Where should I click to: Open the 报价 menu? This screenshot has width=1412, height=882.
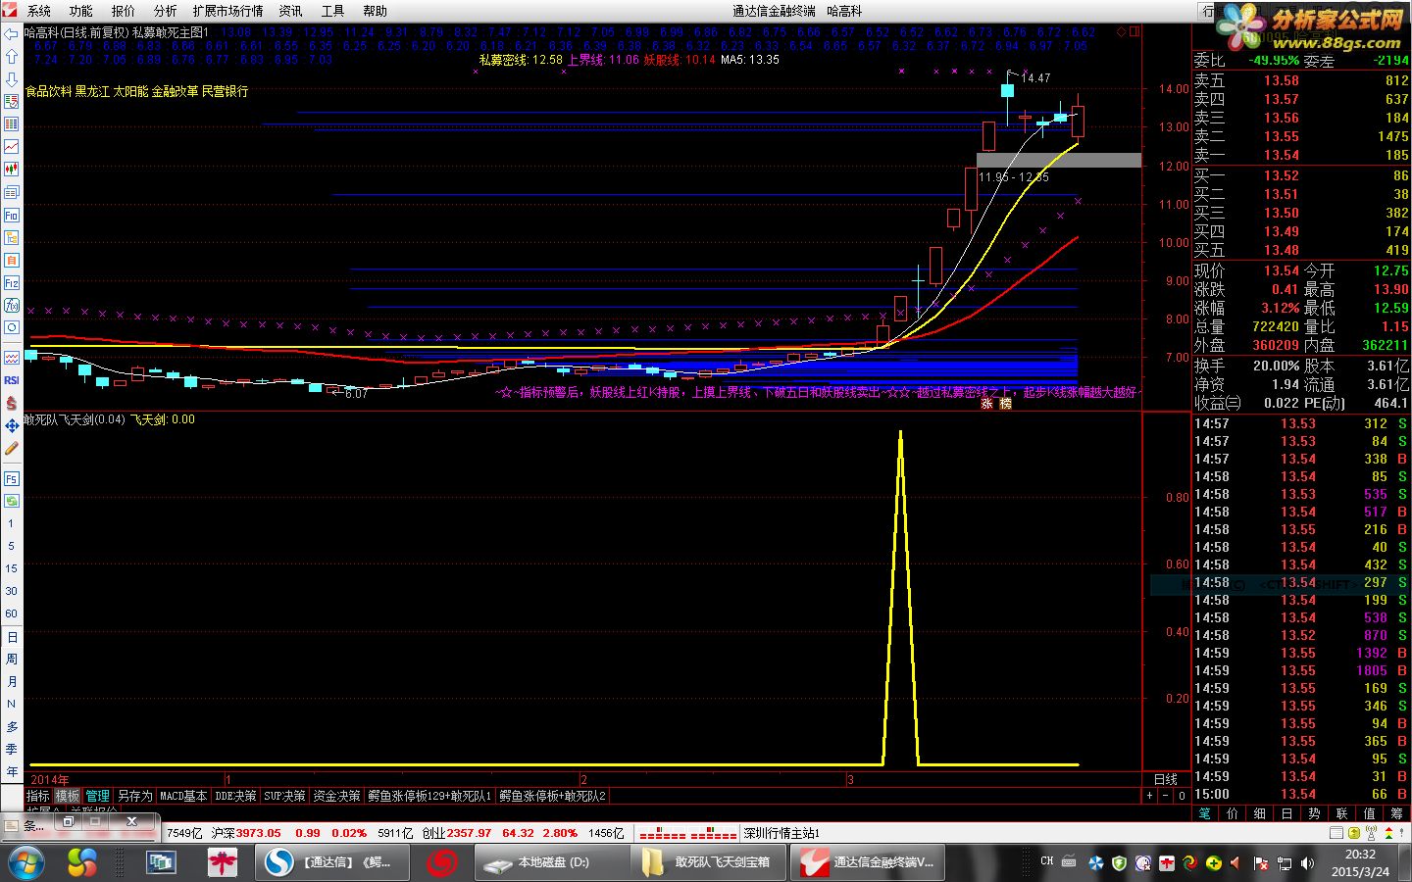tap(124, 11)
